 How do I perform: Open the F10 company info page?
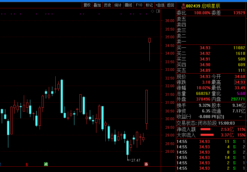[139, 5]
